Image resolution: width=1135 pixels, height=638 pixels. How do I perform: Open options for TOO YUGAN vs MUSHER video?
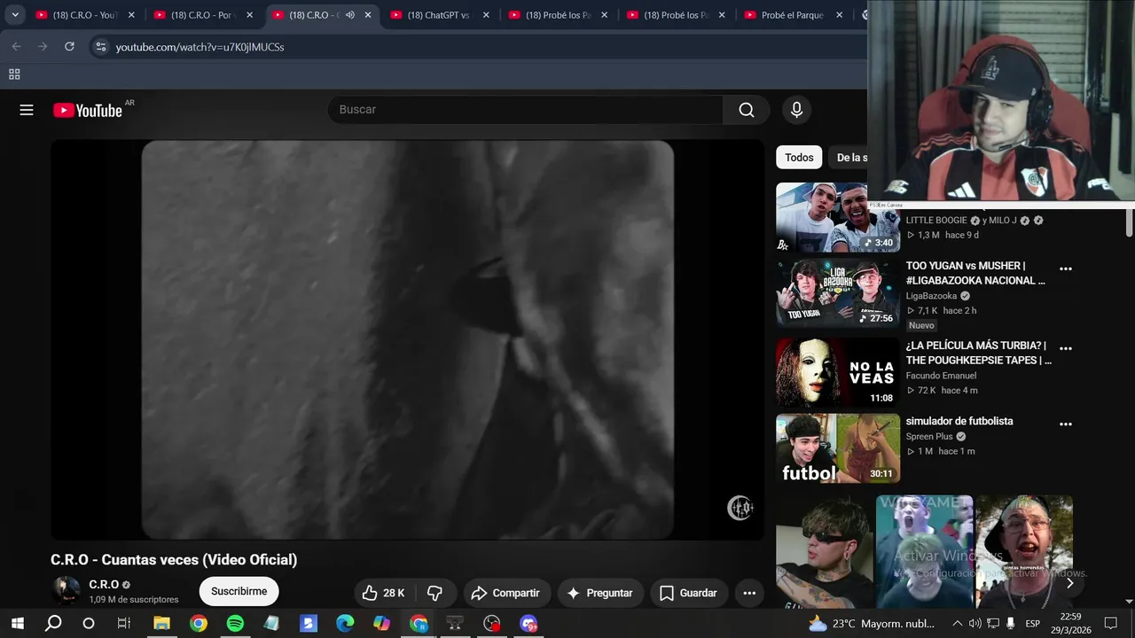1066,268
